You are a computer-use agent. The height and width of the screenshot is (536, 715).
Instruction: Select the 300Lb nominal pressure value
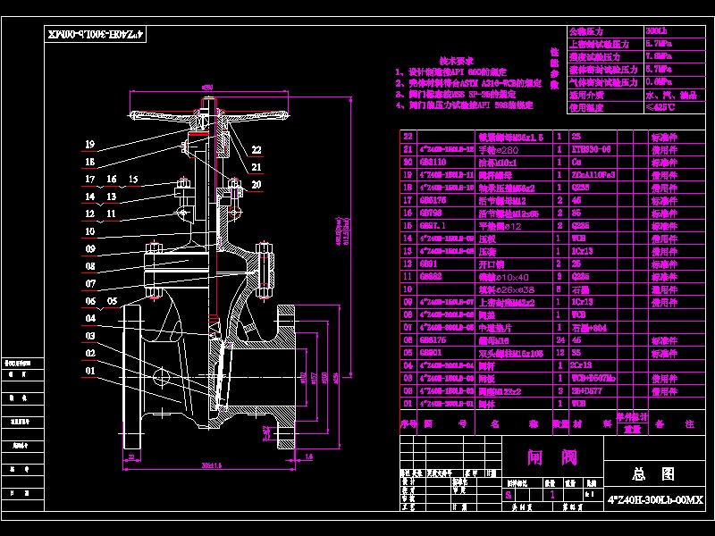[657, 30]
